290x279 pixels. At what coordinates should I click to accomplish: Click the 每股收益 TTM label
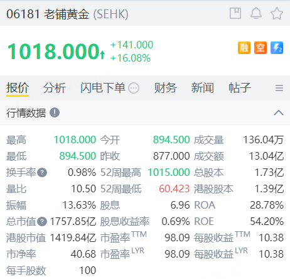click(x=222, y=237)
